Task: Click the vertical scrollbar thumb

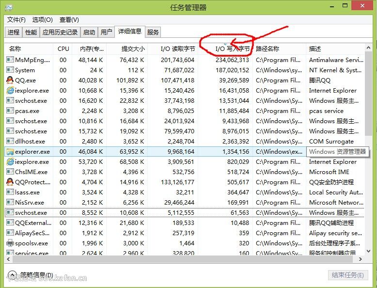Action: click(368, 94)
